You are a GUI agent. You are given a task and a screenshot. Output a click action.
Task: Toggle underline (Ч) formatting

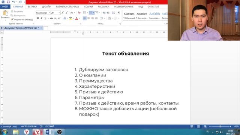click(x=45, y=18)
